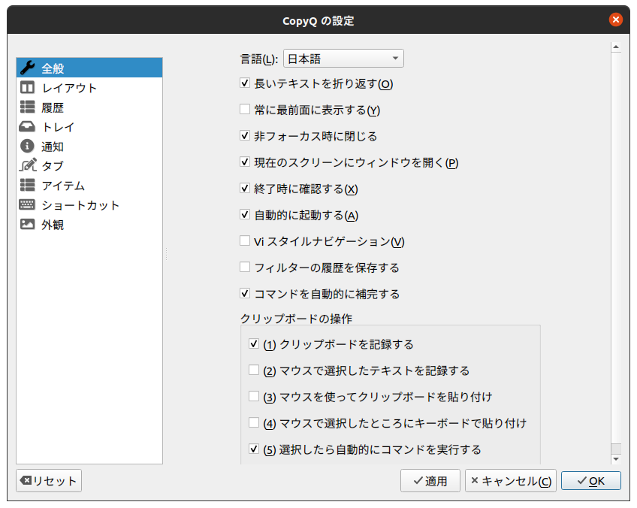
Task: Click the pencil edit icon beside タブ
Action: [27, 165]
